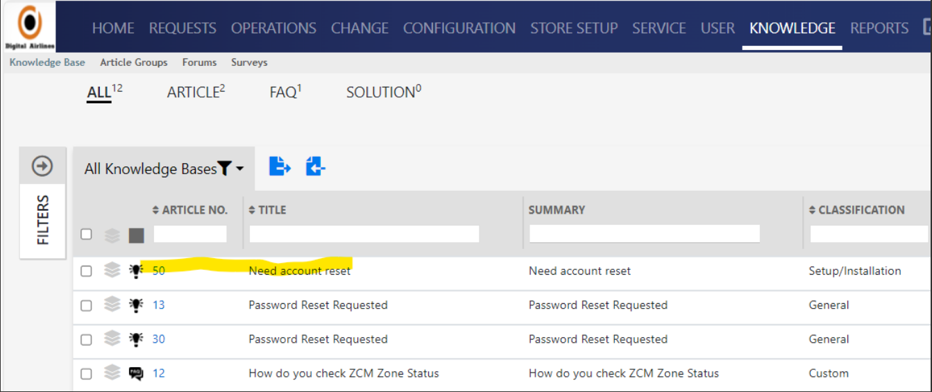This screenshot has width=932, height=392.
Task: Check the box for article 13
Action: pyautogui.click(x=86, y=305)
